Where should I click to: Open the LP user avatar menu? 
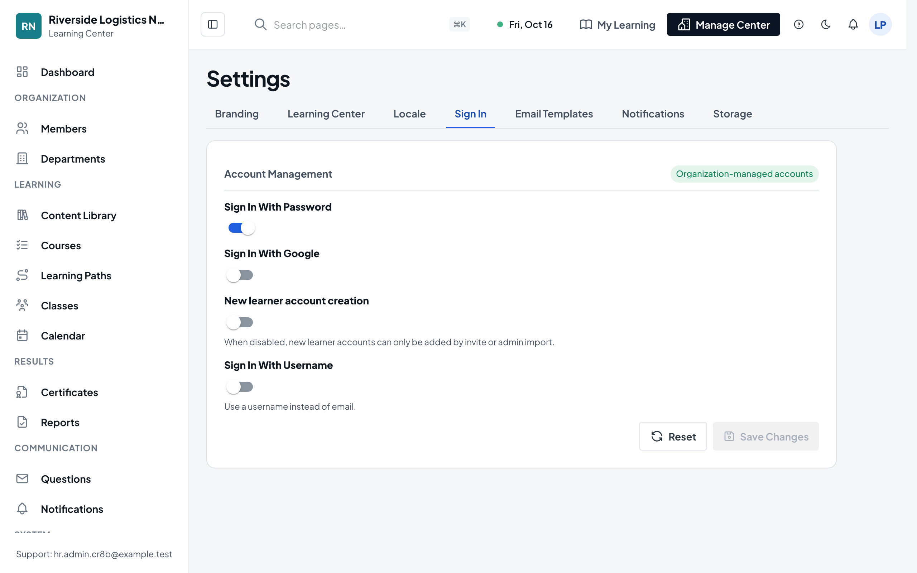pos(880,25)
